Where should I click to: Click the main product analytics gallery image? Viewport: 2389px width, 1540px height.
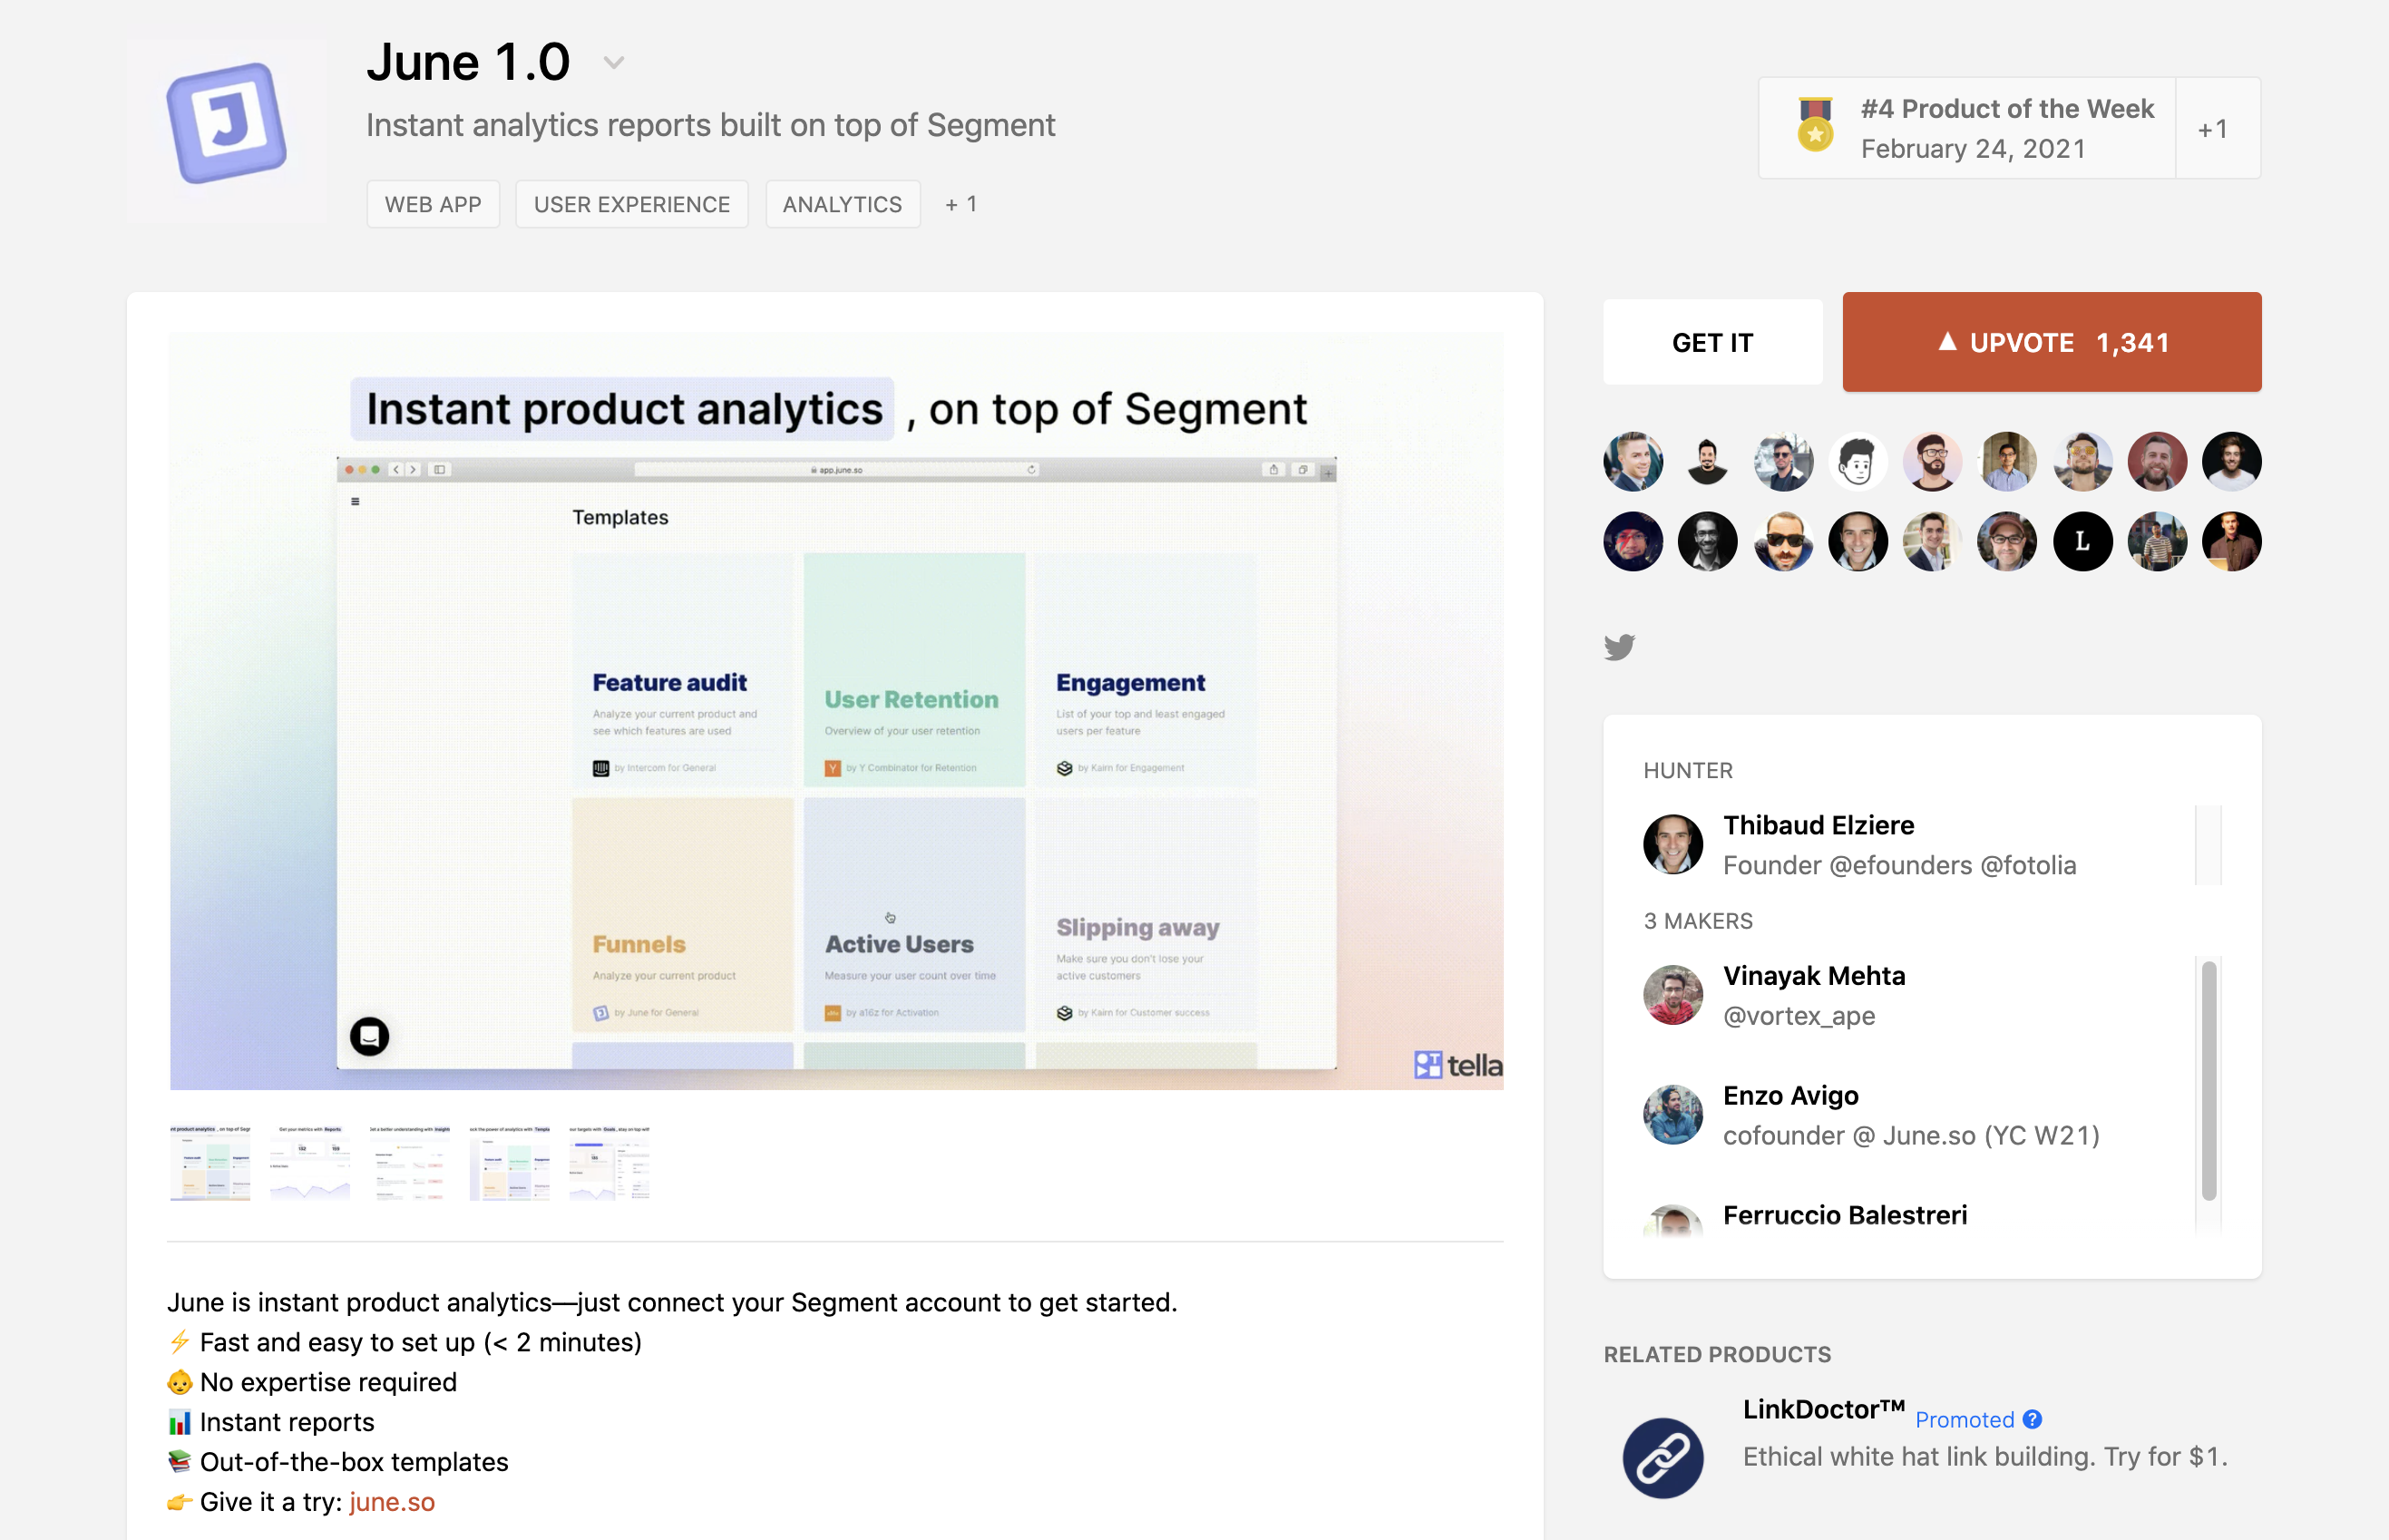click(x=836, y=711)
